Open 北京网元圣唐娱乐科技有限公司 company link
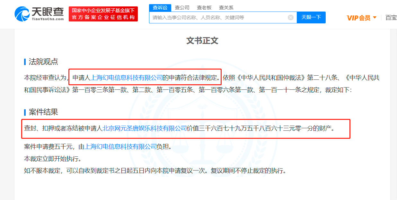Viewport: 397px width, 200px height. 145,129
